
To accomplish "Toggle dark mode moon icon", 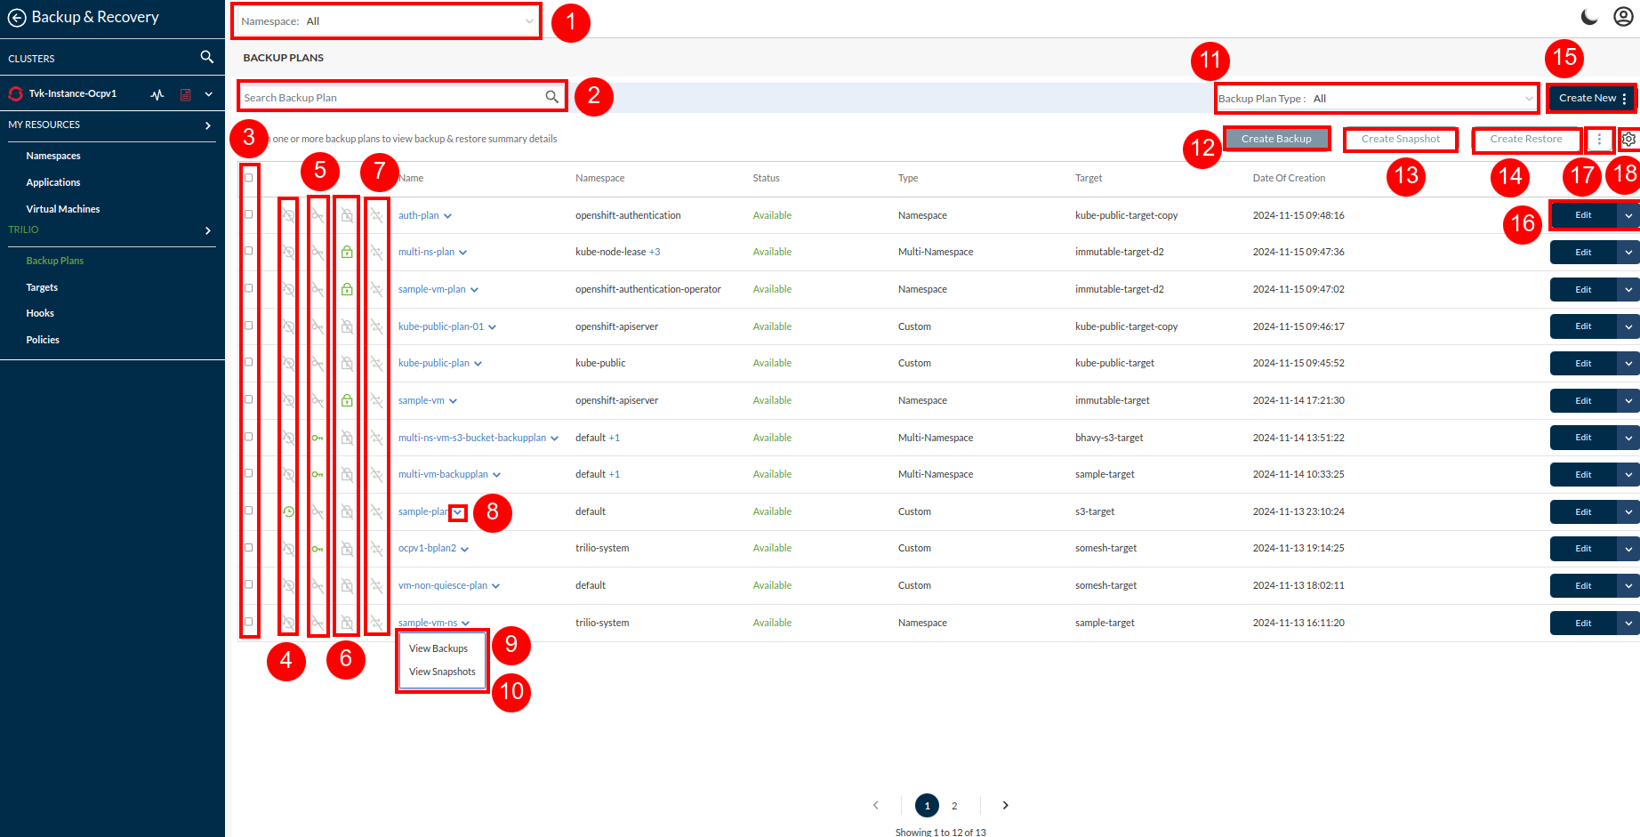I will pos(1588,17).
